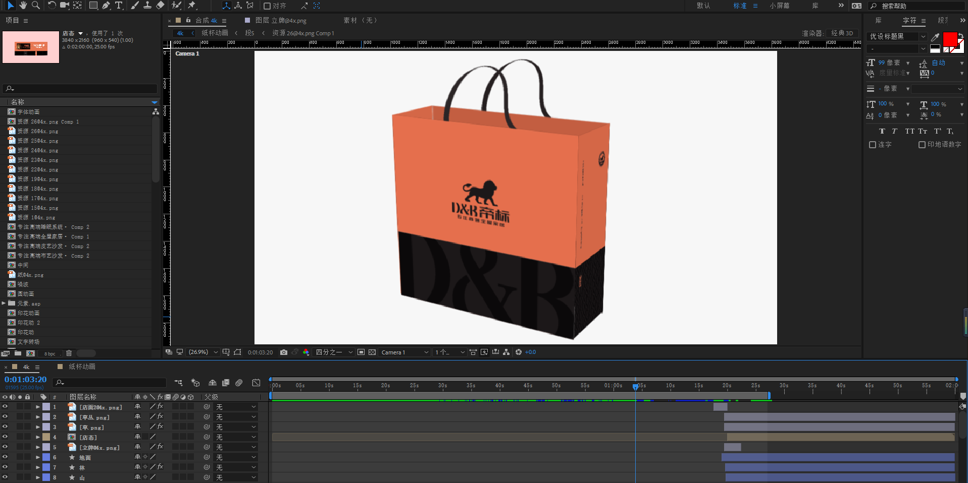This screenshot has width=968, height=483.
Task: Hide layer 8 山 with its eye
Action: tap(5, 477)
